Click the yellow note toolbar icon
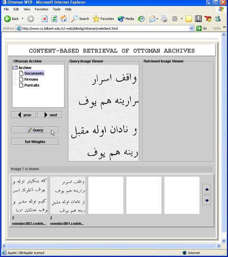This screenshot has height=257, width=228. 188,19
